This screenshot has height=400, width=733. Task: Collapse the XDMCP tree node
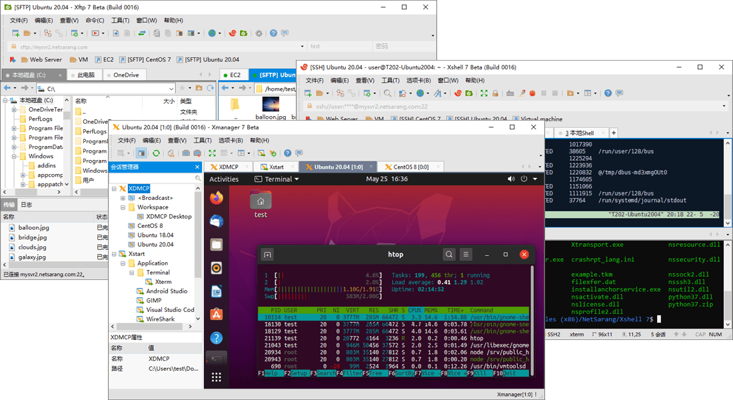(x=114, y=189)
